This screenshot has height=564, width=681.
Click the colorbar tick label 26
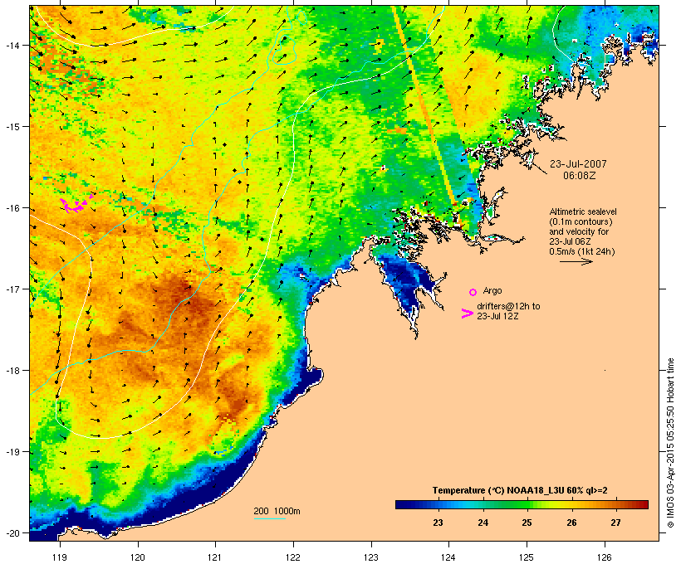571,523
